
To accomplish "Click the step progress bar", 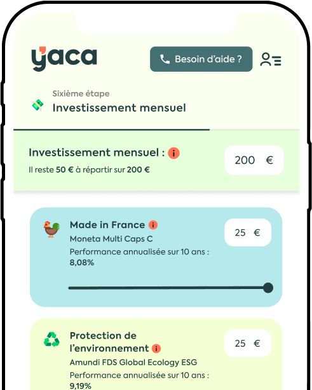I will [x=156, y=130].
